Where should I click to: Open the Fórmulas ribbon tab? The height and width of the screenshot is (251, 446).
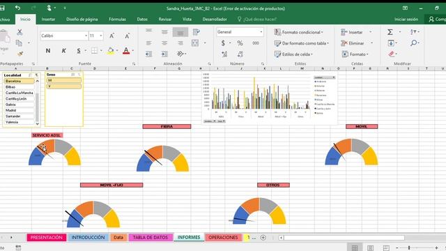pos(117,20)
